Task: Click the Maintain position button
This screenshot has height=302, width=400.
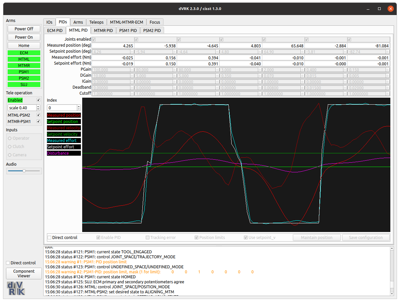Action: coord(317,238)
